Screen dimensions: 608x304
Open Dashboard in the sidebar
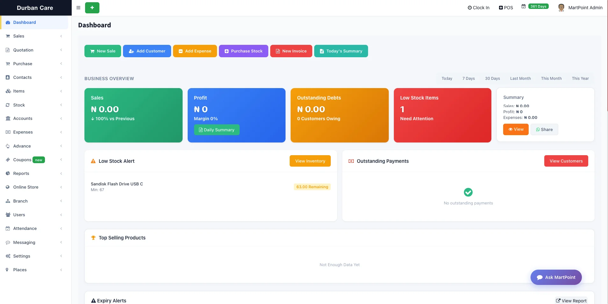[x=34, y=23]
